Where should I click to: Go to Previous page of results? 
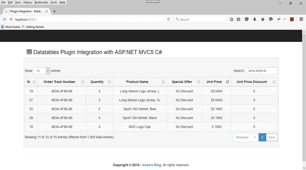[x=242, y=137]
